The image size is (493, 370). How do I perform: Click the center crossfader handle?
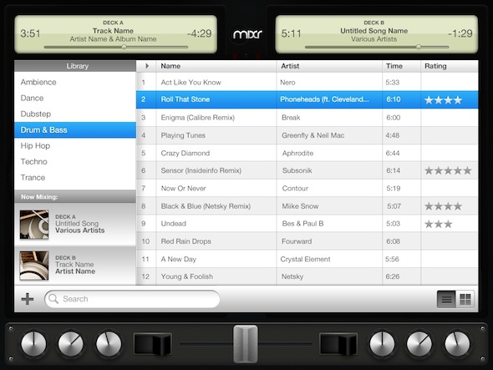point(246,343)
